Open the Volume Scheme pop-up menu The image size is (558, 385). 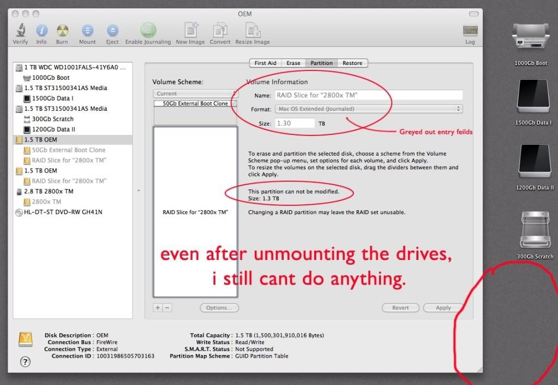[x=195, y=93]
